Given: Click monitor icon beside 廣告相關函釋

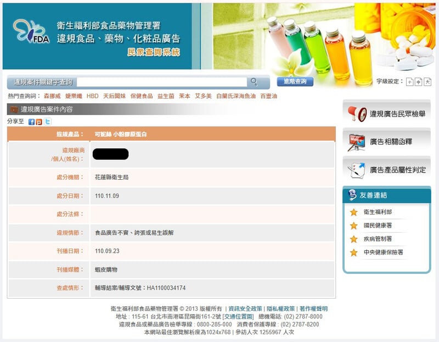Looking at the screenshot, I should pos(356,142).
